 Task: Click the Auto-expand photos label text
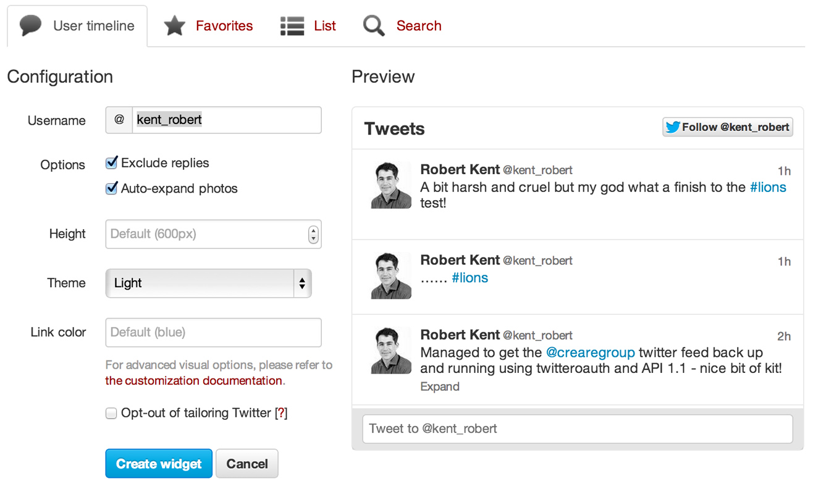click(x=179, y=188)
